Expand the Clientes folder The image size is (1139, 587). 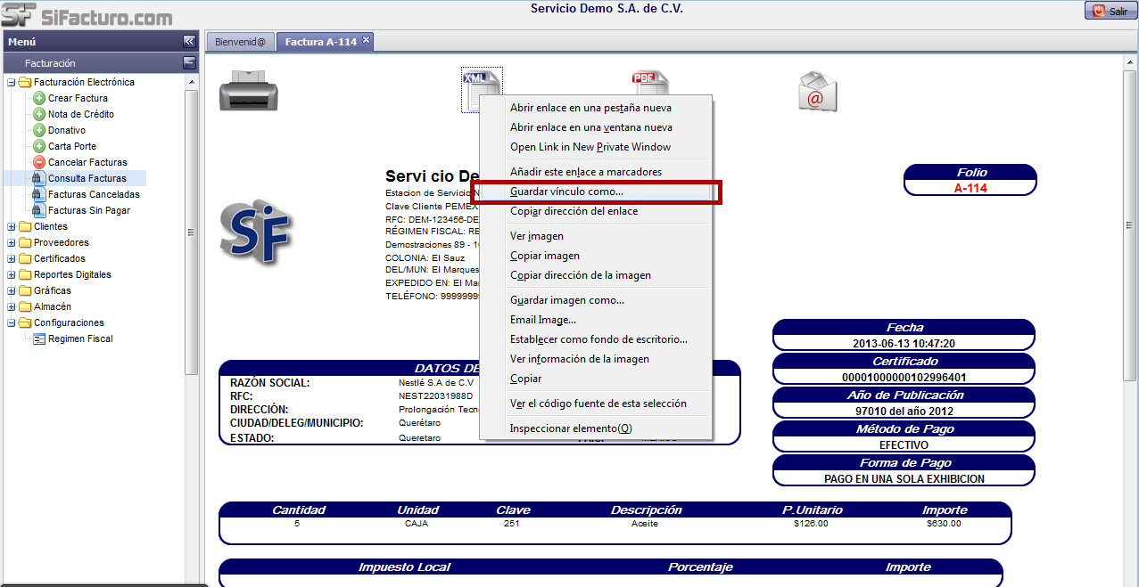click(x=12, y=226)
